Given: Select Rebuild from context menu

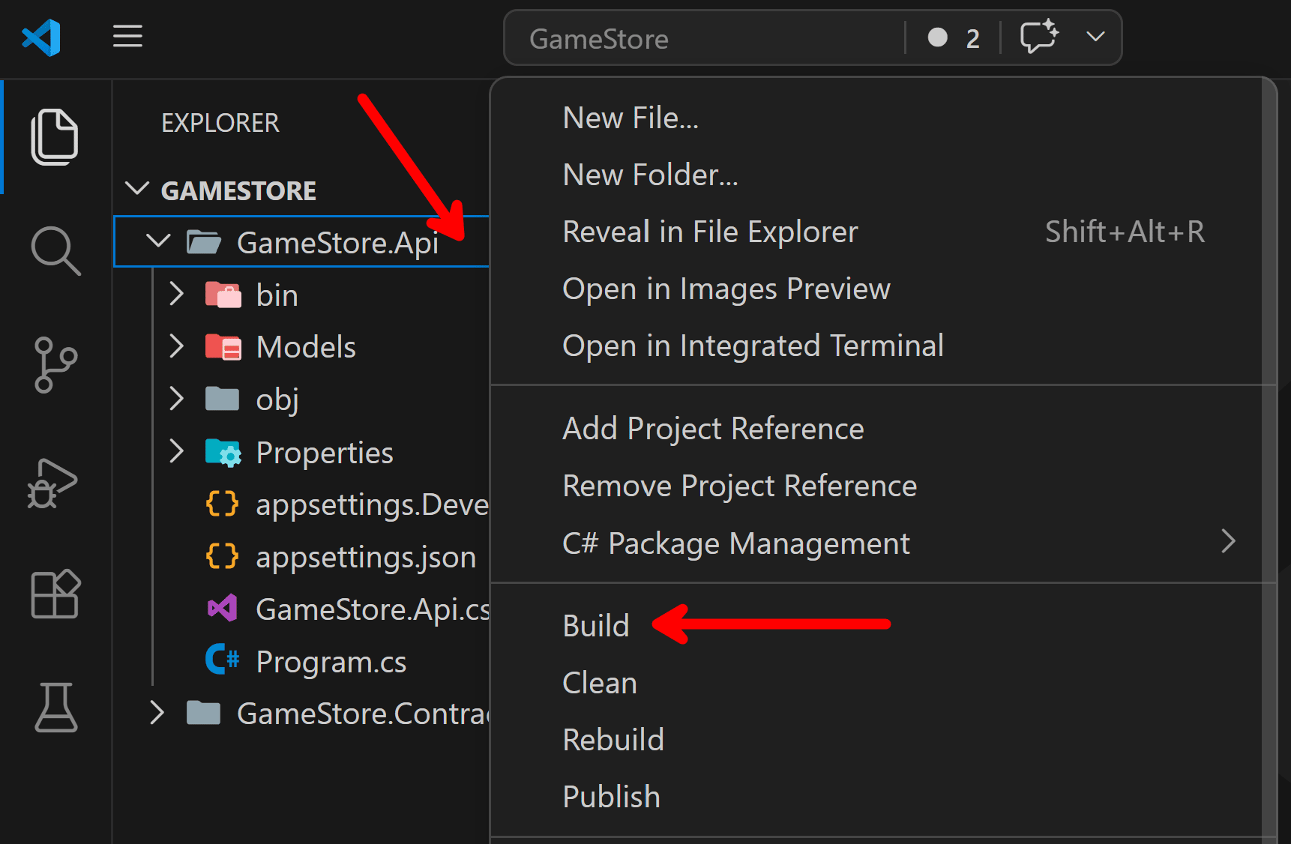Looking at the screenshot, I should [x=613, y=740].
